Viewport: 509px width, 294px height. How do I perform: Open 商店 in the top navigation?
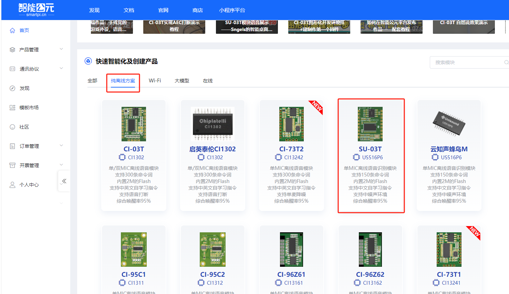pyautogui.click(x=198, y=10)
